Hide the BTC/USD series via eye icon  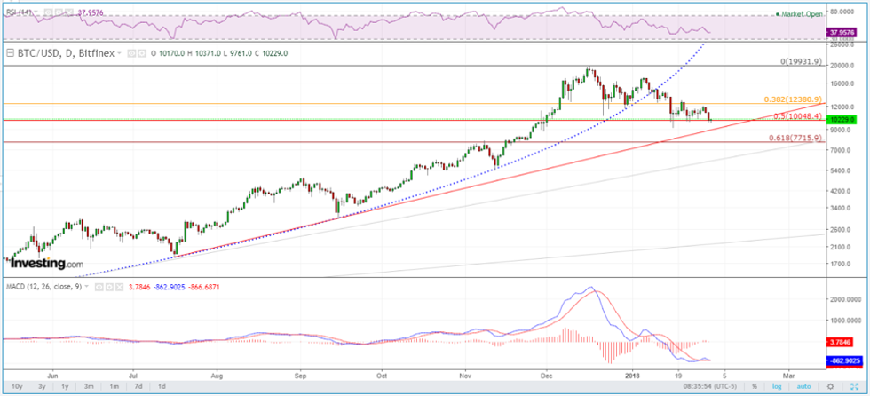point(130,54)
